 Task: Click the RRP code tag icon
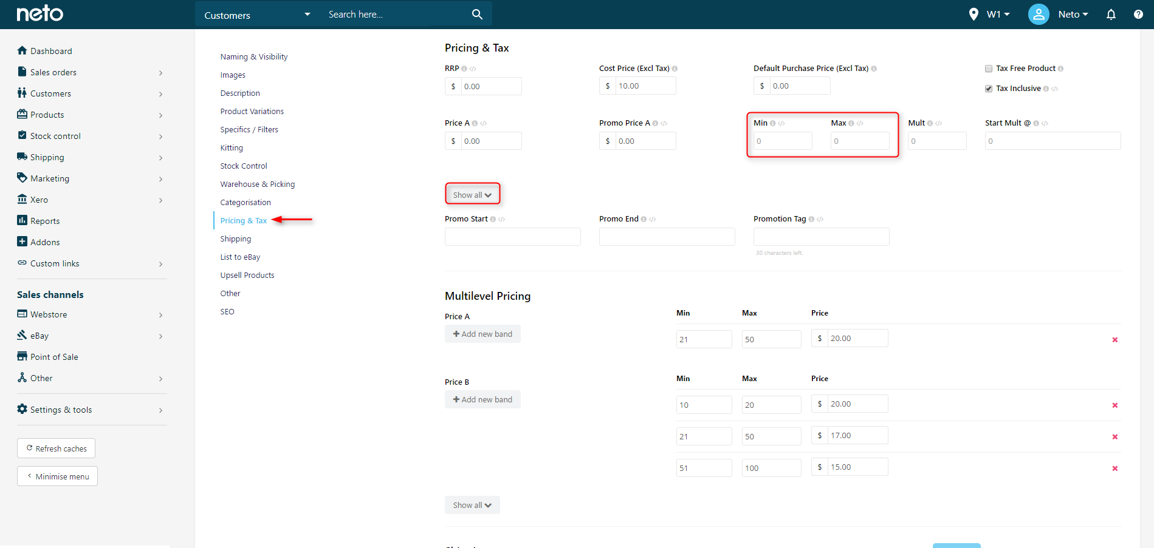click(x=473, y=69)
